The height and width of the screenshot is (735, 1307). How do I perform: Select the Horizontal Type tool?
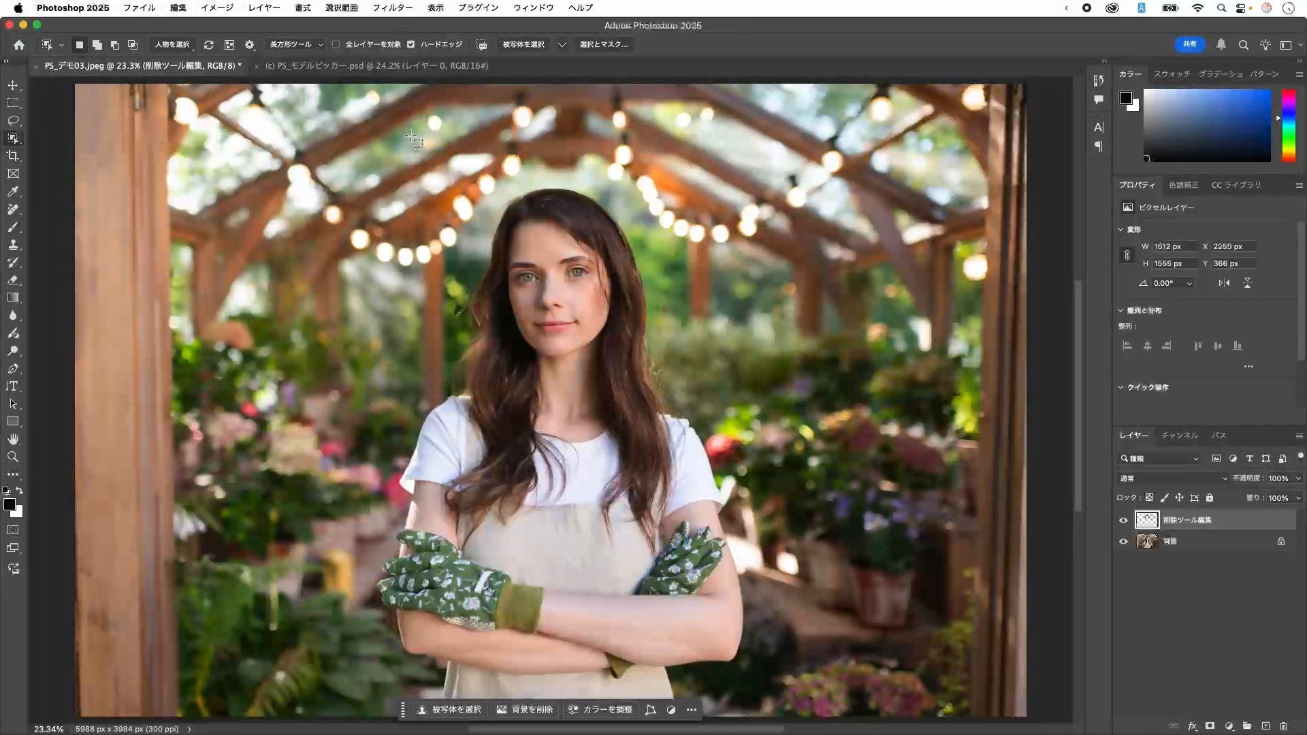(x=13, y=386)
